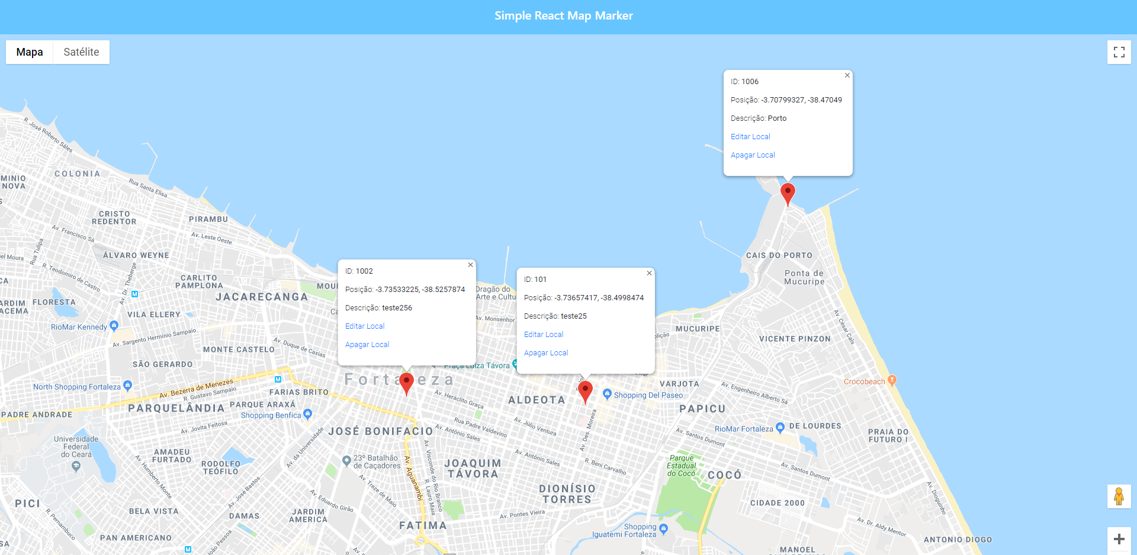Click the ALDEOTA neighborhood label

point(537,400)
